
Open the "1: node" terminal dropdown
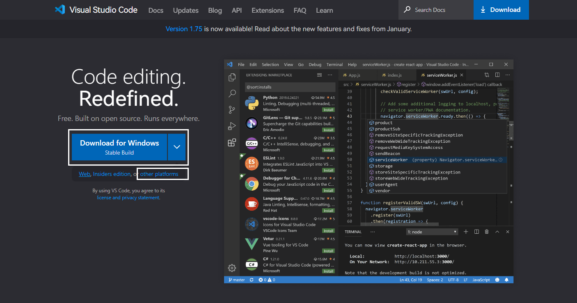[x=432, y=232]
